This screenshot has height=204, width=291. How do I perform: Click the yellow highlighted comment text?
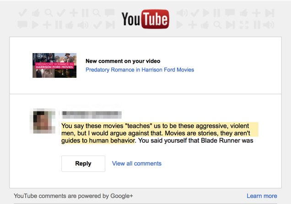coord(160,133)
